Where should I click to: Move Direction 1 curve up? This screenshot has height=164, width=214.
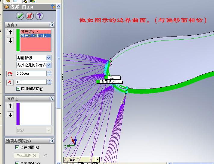pyautogui.click(x=11, y=32)
